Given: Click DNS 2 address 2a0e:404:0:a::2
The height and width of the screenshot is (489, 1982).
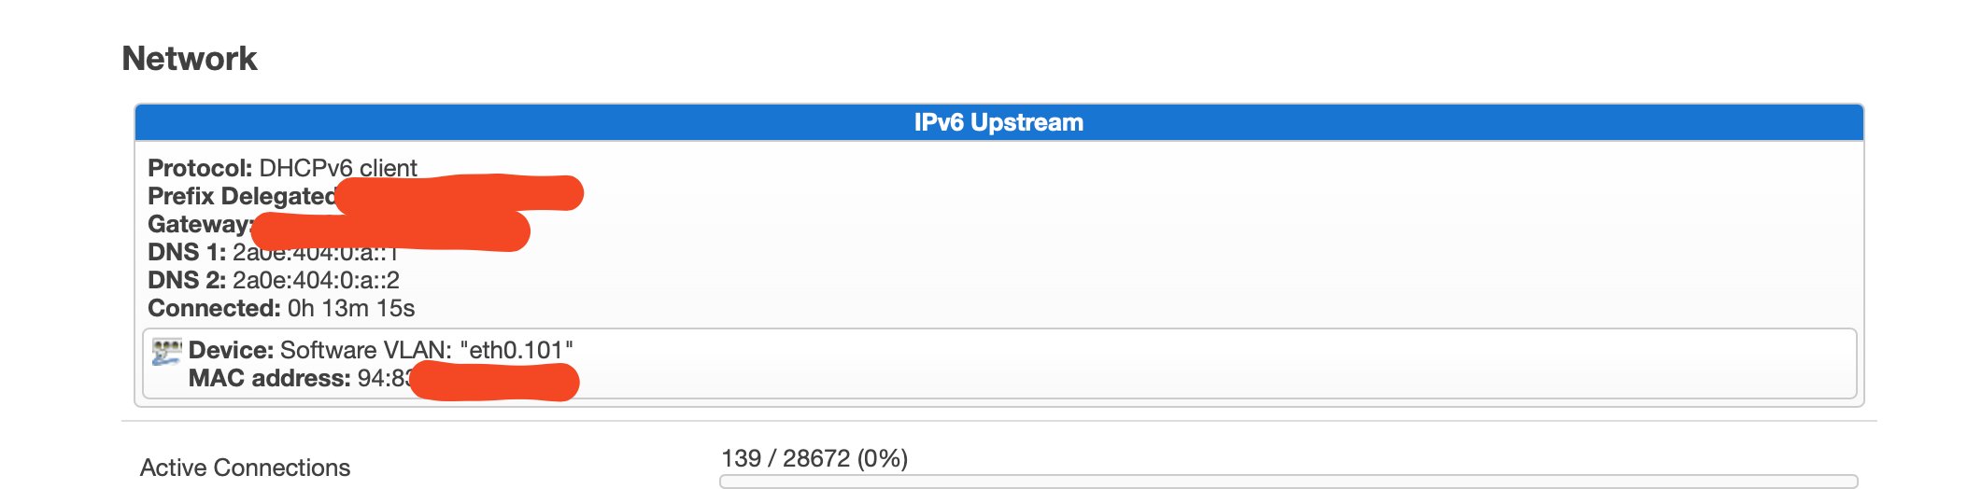Looking at the screenshot, I should (316, 280).
